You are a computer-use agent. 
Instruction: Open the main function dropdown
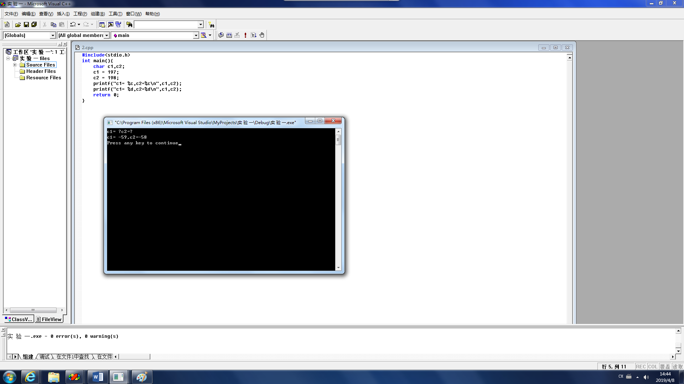tap(196, 35)
